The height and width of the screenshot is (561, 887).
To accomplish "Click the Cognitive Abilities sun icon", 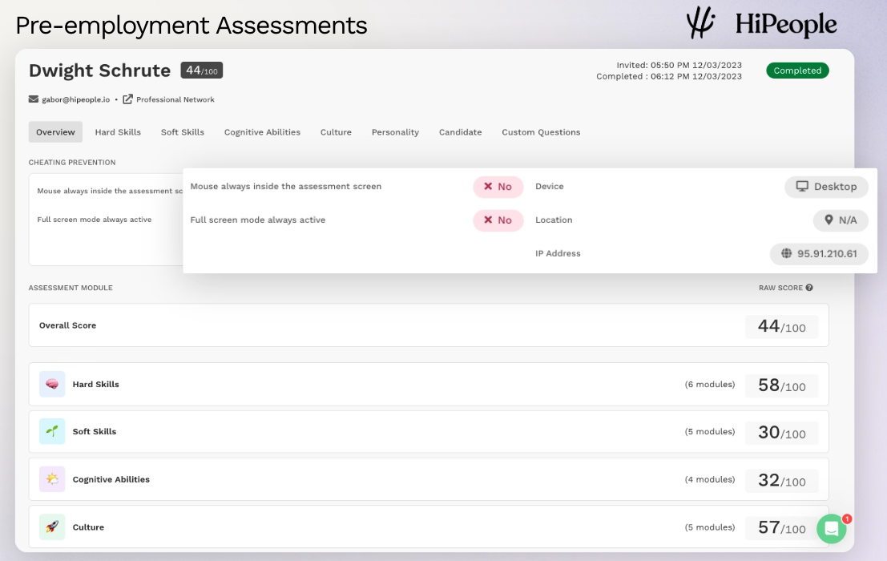I will [52, 479].
